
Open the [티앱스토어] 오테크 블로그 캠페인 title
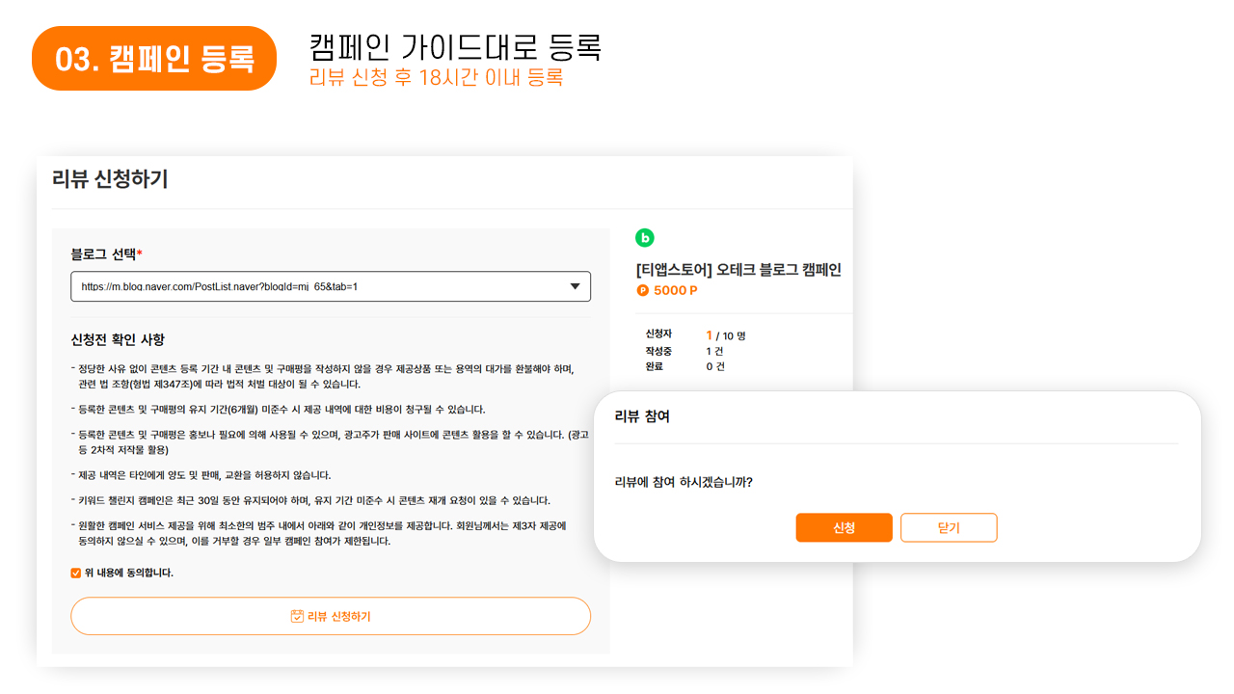point(738,270)
